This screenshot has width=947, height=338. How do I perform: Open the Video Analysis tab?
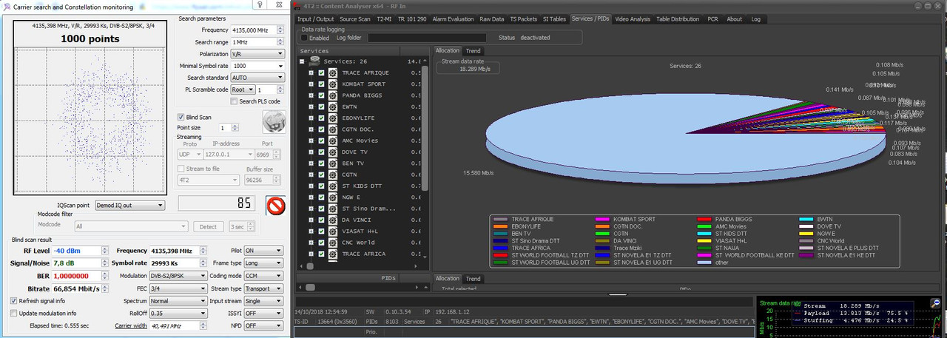[633, 18]
